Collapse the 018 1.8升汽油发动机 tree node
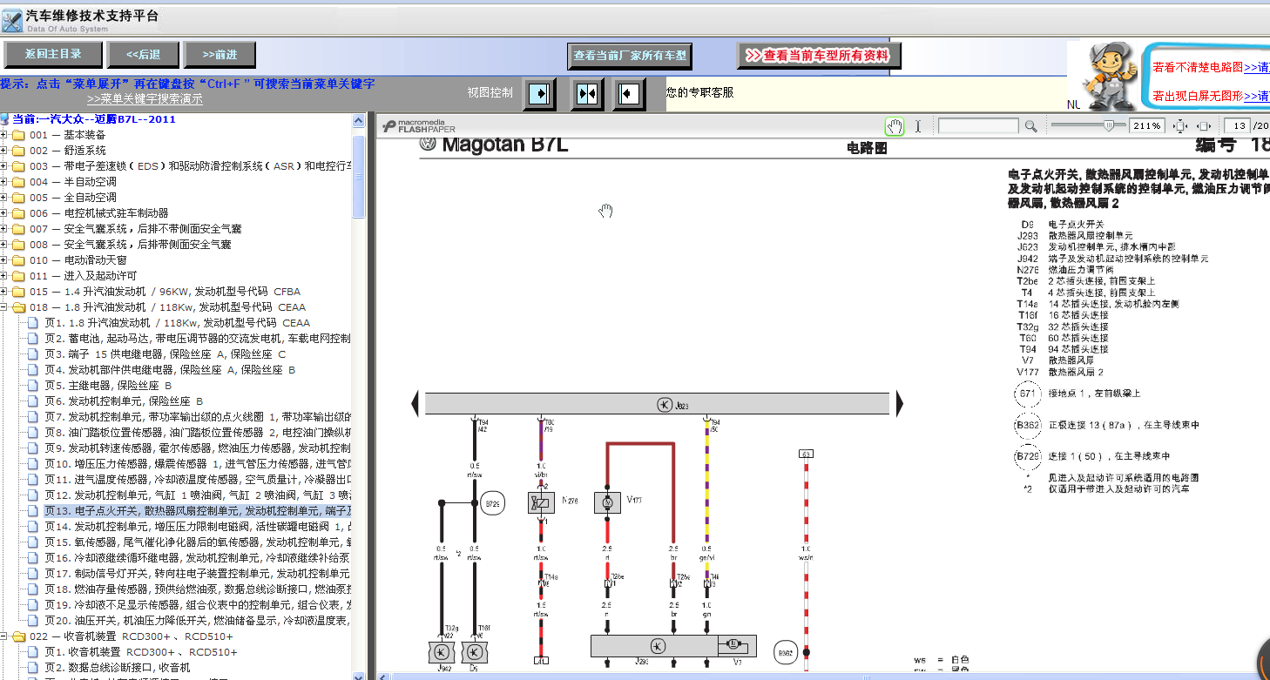 (4, 307)
